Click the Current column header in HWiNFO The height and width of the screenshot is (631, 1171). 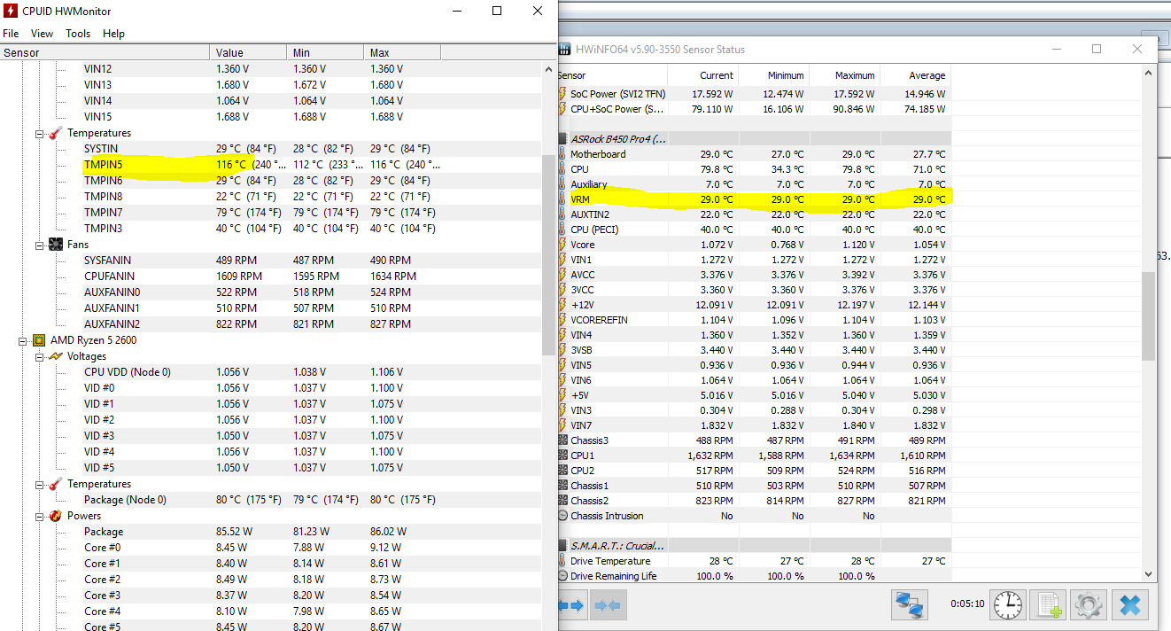[702, 75]
